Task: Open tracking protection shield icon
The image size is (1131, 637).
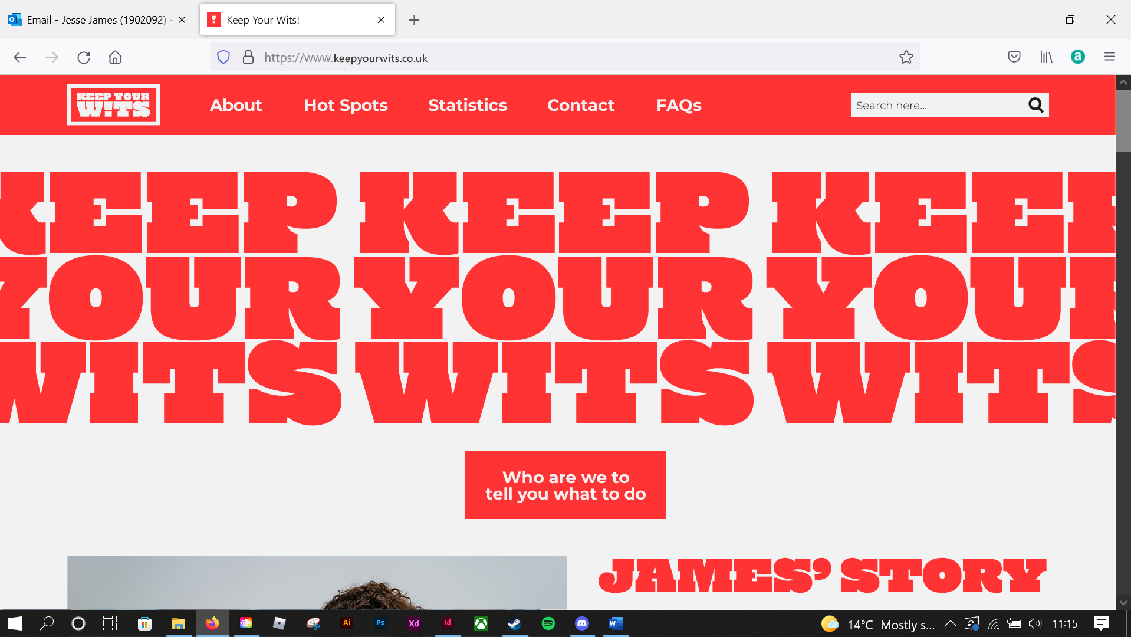Action: pyautogui.click(x=223, y=57)
